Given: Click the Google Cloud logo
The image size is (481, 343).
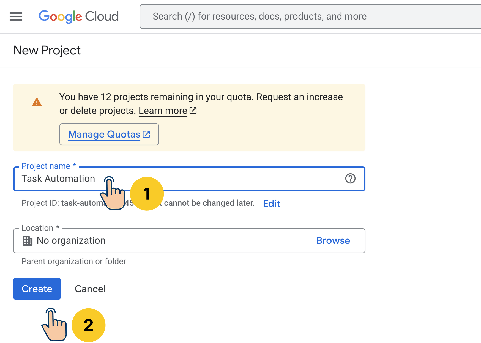Looking at the screenshot, I should pyautogui.click(x=79, y=17).
